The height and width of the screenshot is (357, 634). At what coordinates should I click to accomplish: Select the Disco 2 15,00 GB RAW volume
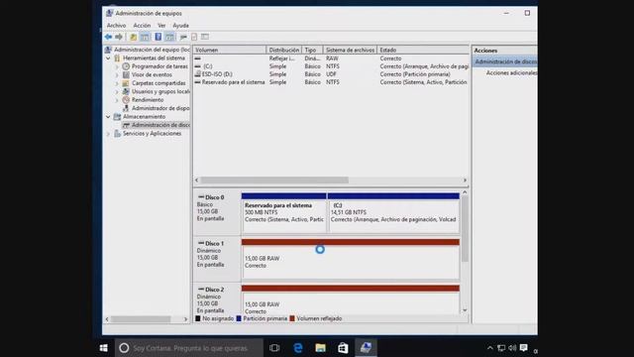coord(351,300)
